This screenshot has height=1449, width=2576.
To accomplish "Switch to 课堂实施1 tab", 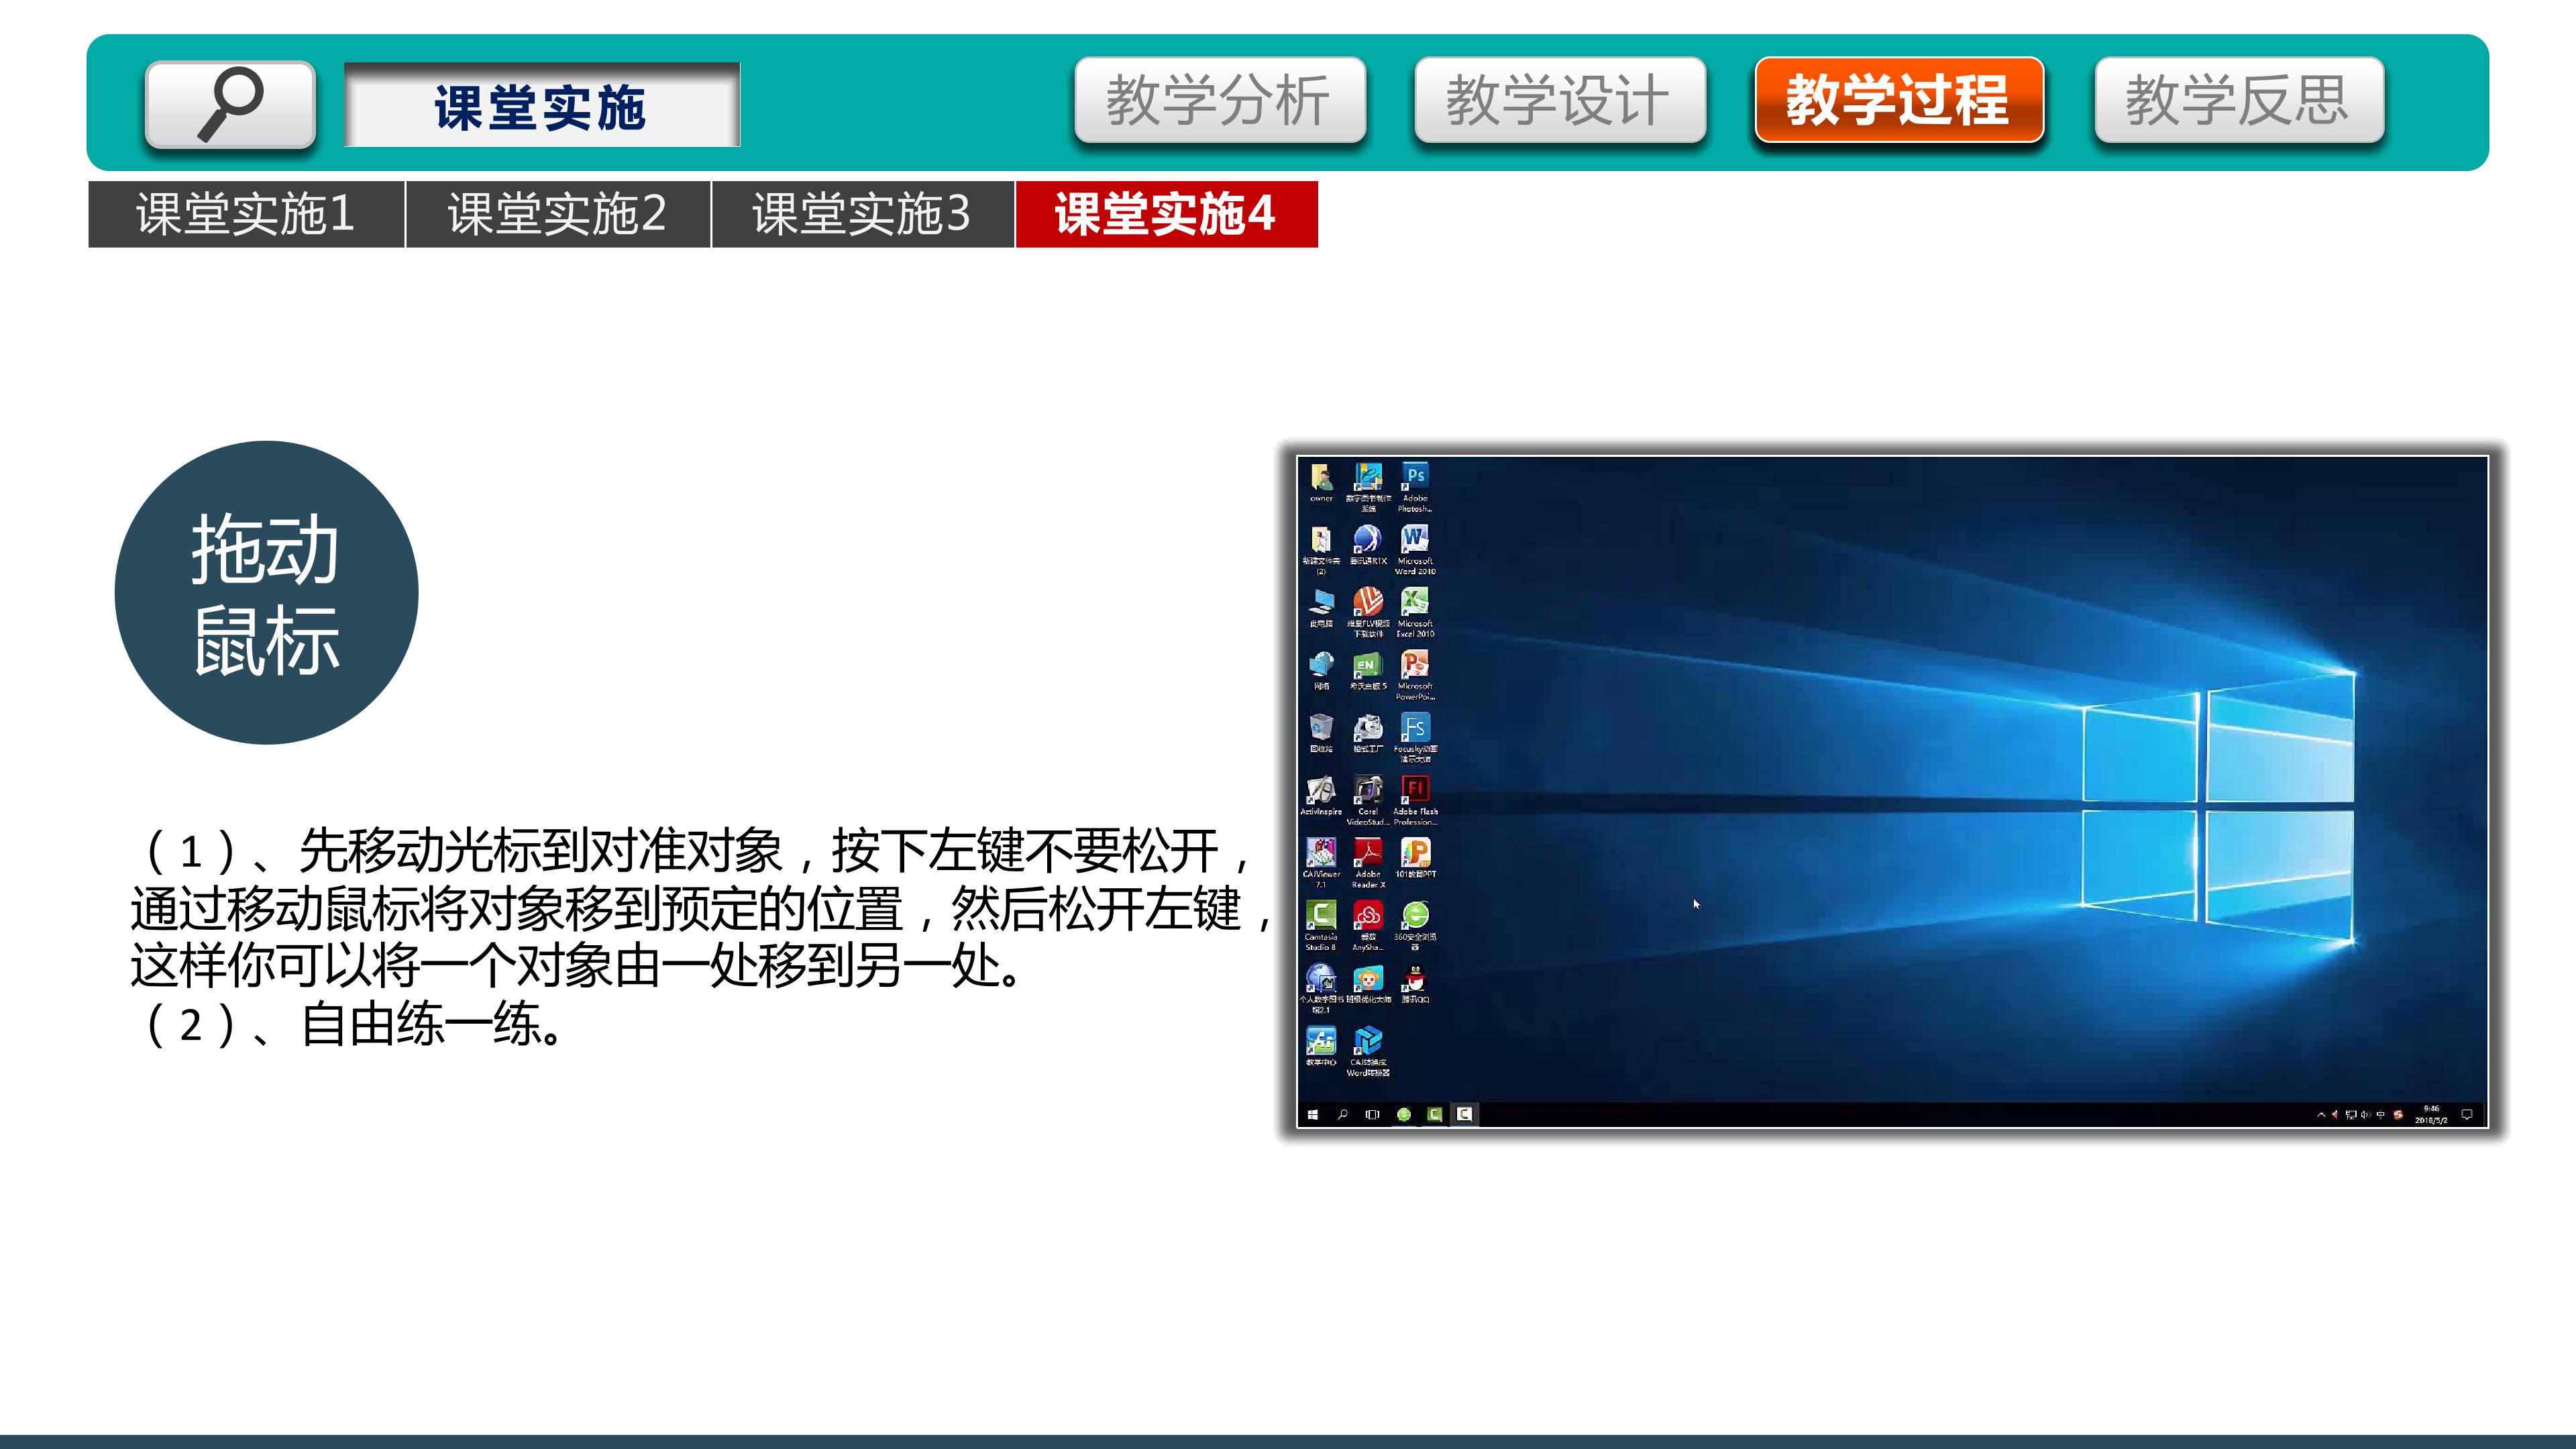I will (x=246, y=214).
